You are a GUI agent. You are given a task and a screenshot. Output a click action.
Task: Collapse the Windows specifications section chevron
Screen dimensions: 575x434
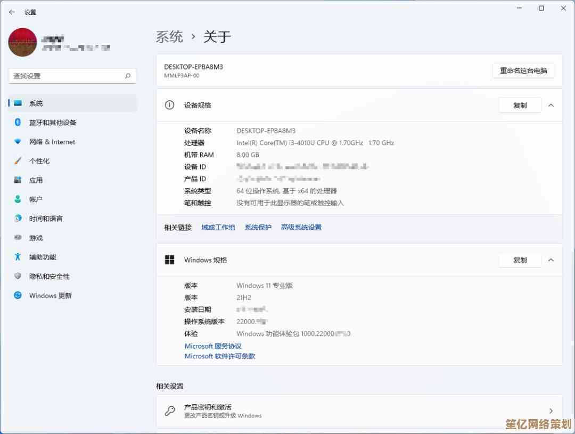pyautogui.click(x=551, y=260)
